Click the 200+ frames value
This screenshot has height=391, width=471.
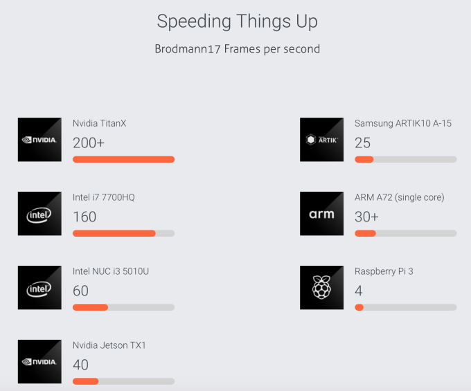tap(88, 143)
